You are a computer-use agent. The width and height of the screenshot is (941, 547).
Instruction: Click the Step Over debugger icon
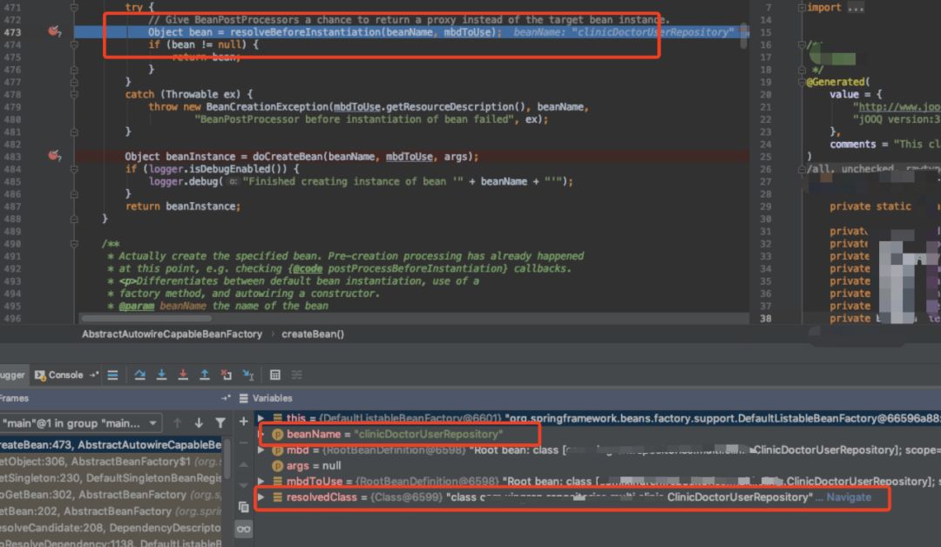pos(139,375)
